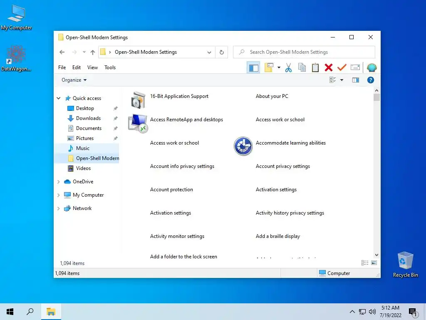Screen dimensions: 426x320
Task: Go up one folder level arrow
Action: click(93, 52)
